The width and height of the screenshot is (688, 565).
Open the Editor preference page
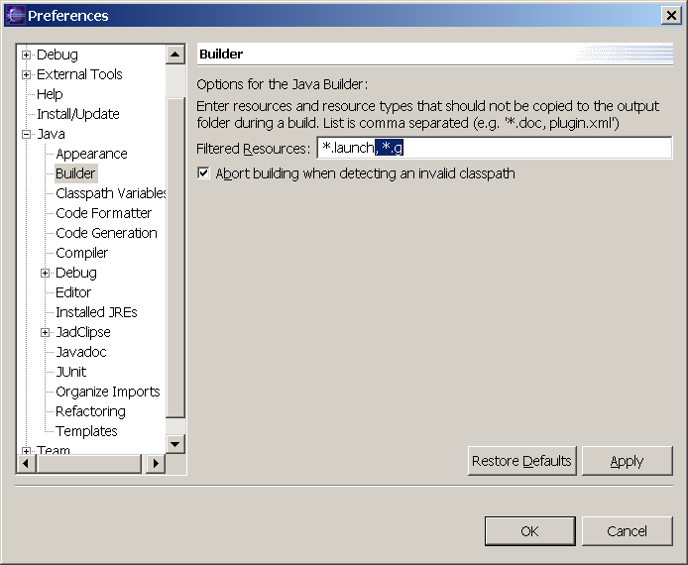point(73,292)
